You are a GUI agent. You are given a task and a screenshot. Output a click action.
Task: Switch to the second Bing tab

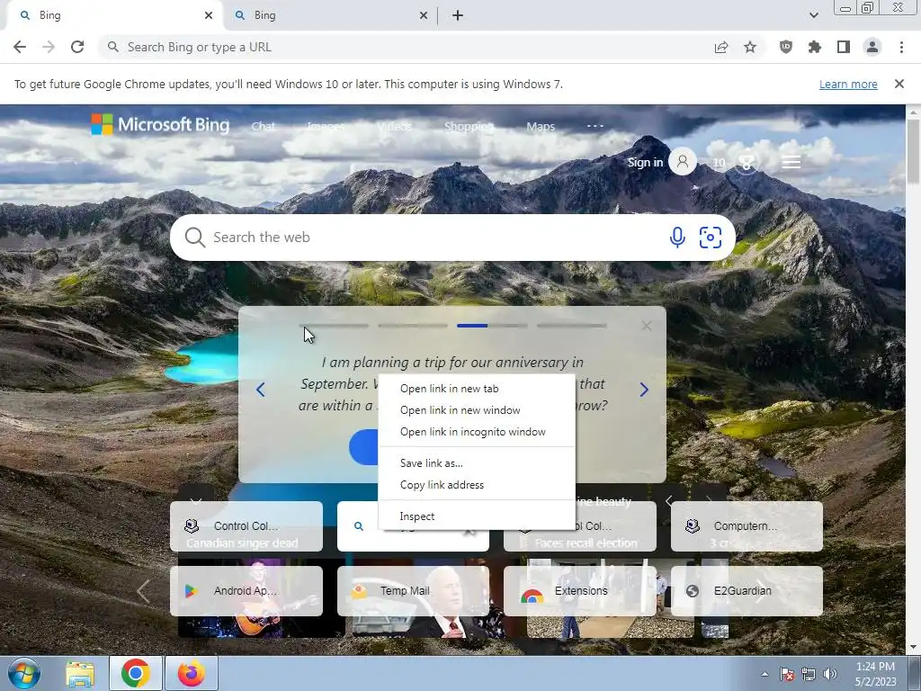point(329,15)
